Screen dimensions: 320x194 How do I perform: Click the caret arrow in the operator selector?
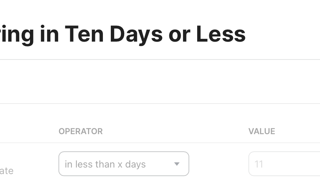pos(177,164)
